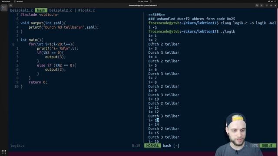278x156 pixels.
Task: Click the 'i= 11' output line
Action: (x=153, y=107)
